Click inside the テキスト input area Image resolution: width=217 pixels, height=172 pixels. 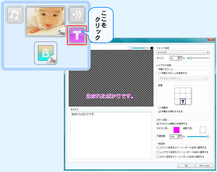coord(111,134)
